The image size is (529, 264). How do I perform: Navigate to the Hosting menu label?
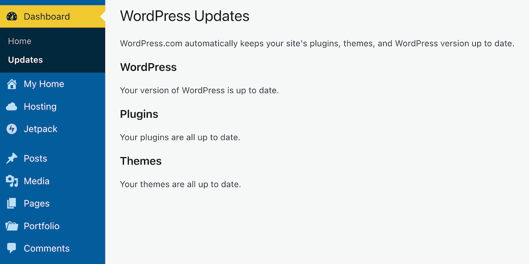coord(40,106)
